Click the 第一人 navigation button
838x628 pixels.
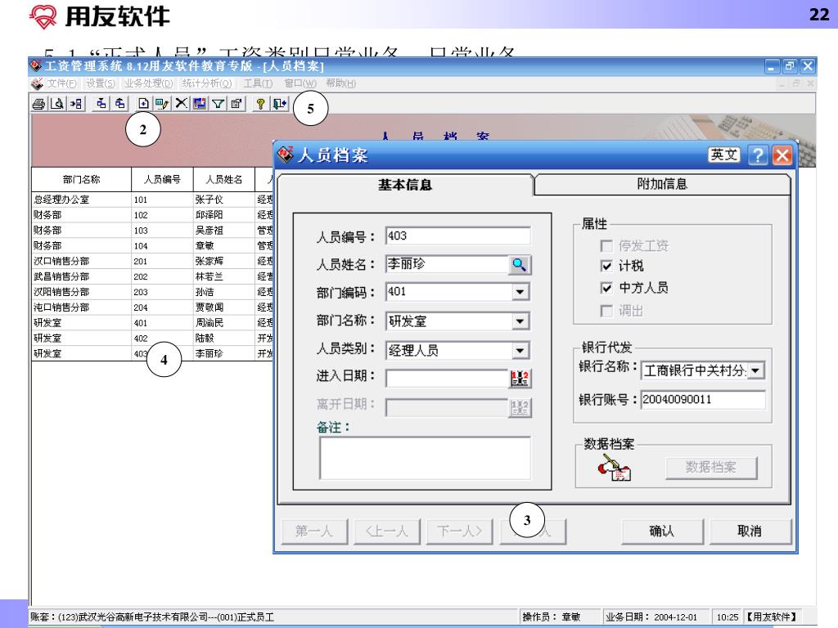(x=314, y=531)
